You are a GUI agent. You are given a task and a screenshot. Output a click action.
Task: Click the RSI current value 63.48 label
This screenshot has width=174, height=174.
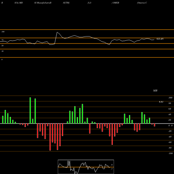click(160, 39)
